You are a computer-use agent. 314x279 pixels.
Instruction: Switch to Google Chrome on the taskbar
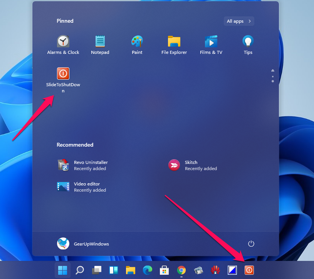pyautogui.click(x=181, y=270)
